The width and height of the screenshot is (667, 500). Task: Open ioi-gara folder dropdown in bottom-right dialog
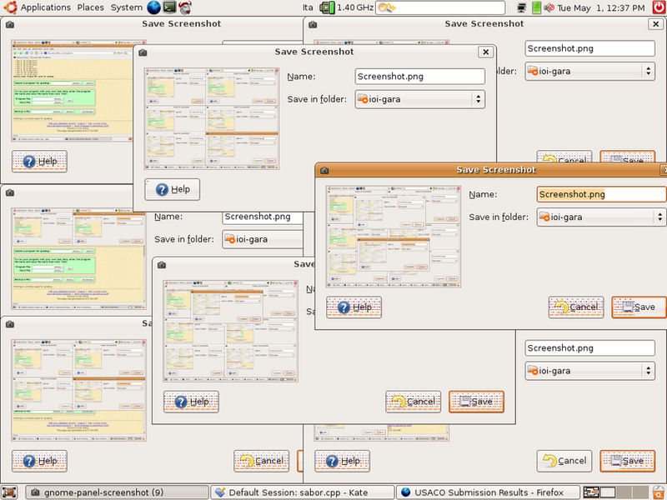tap(589, 371)
